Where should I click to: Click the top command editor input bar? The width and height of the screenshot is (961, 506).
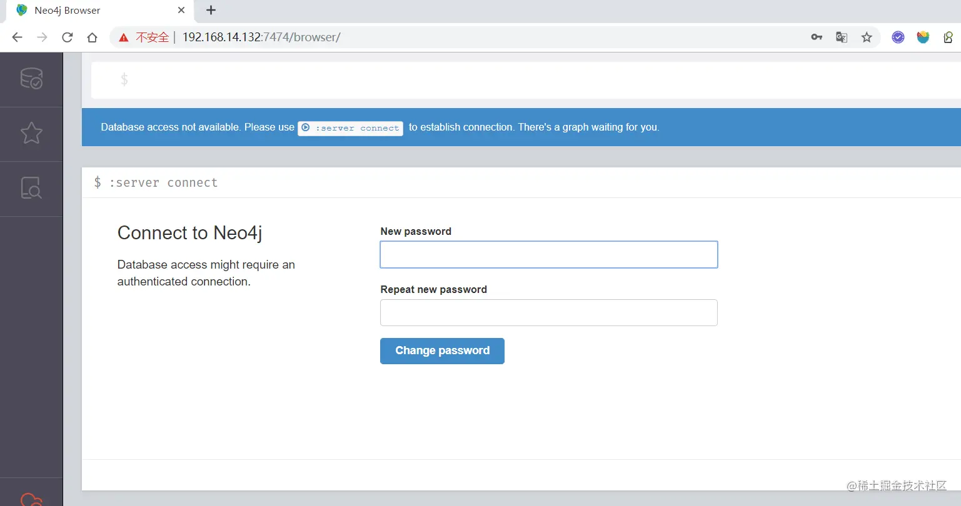[526, 80]
